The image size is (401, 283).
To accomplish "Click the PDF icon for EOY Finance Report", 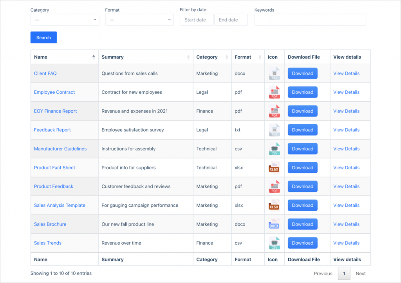I will click(x=274, y=111).
